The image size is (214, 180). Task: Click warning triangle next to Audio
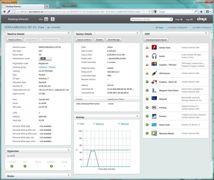coord(147,56)
